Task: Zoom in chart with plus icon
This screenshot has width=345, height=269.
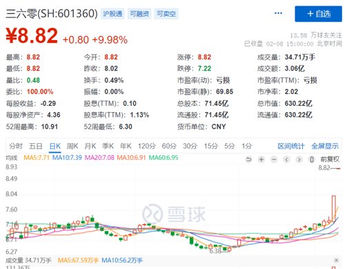Action: (262, 159)
